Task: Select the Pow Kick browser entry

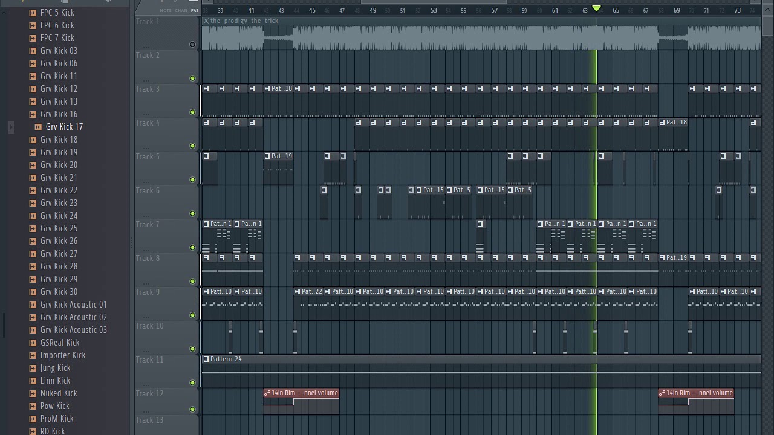Action: coord(54,406)
